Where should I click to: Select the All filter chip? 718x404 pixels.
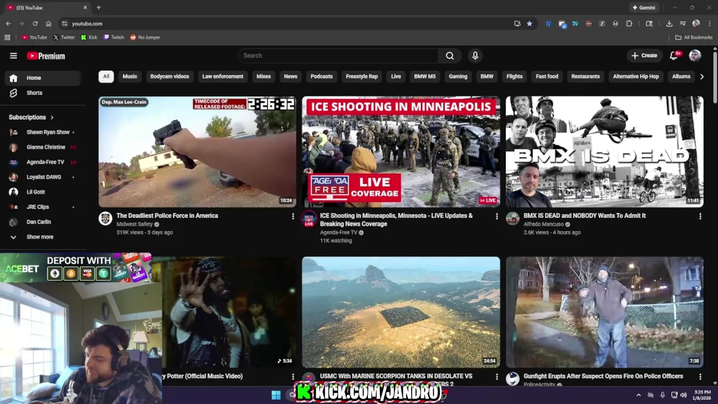point(106,76)
